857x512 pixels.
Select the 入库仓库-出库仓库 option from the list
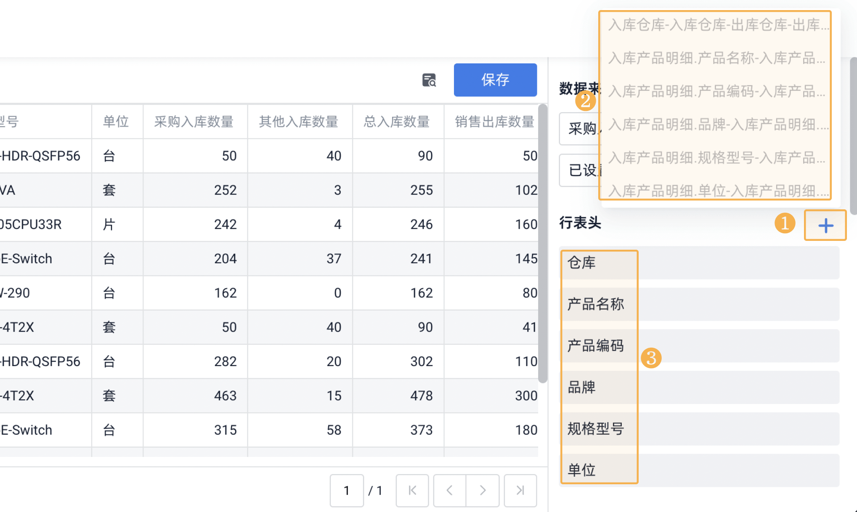(x=715, y=25)
